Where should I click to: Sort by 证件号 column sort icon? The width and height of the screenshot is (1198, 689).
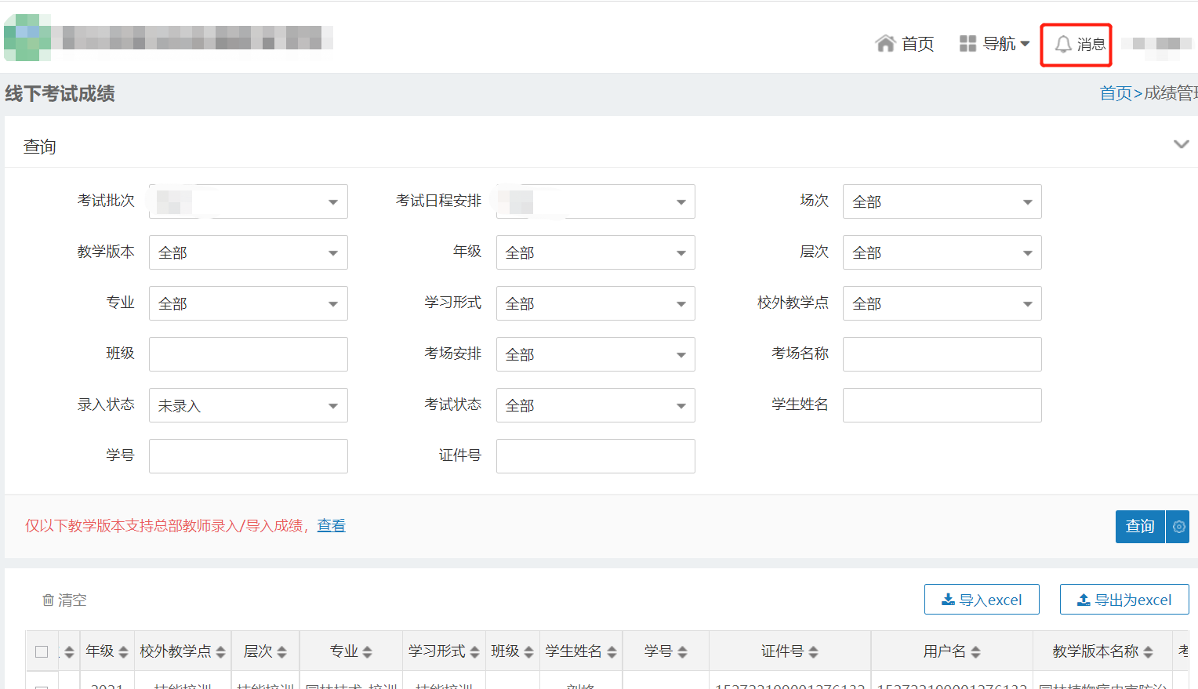[813, 652]
